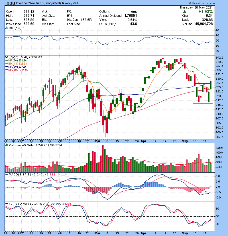Click the RSI indicator icon beside RSI(14)
Viewport: 228px width, 236px height.
click(7, 28)
